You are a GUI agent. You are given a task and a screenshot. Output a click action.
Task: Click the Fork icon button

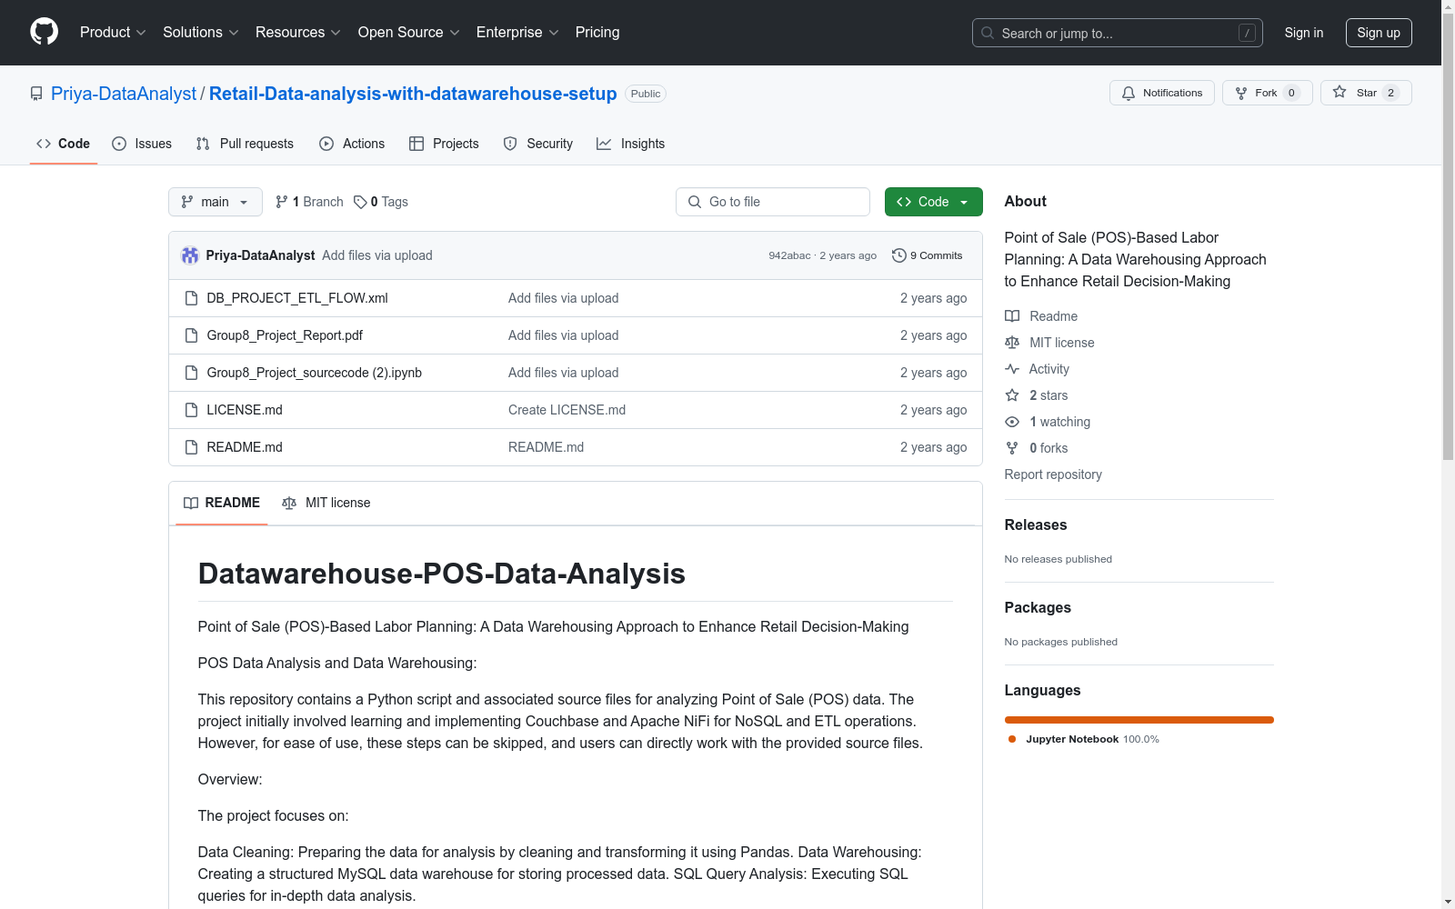pyautogui.click(x=1241, y=93)
